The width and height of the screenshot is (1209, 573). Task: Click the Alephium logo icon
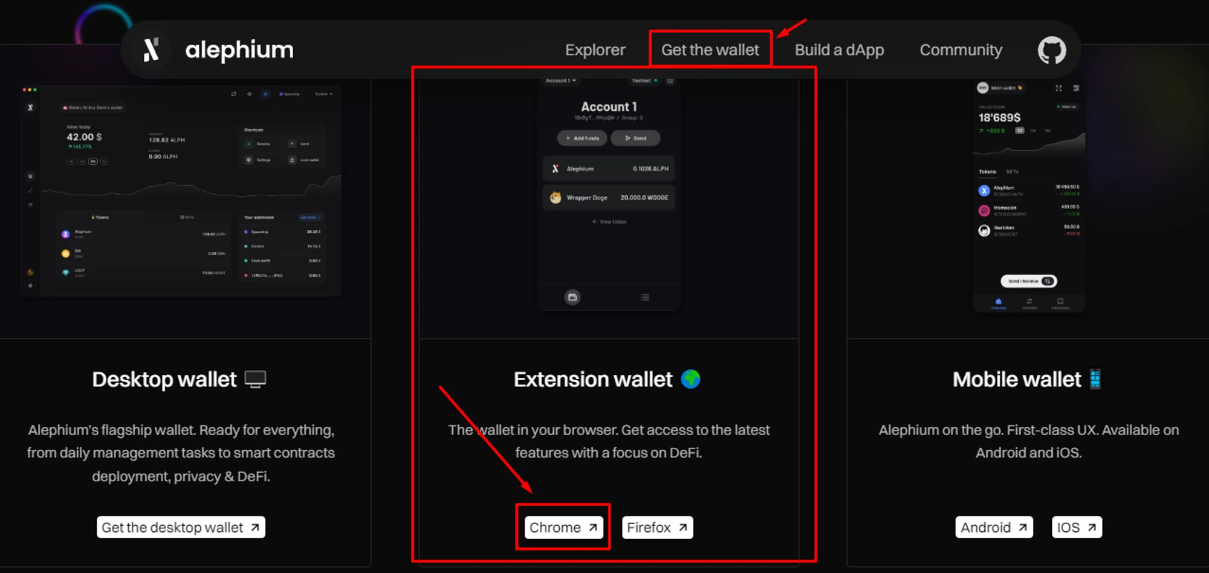151,50
